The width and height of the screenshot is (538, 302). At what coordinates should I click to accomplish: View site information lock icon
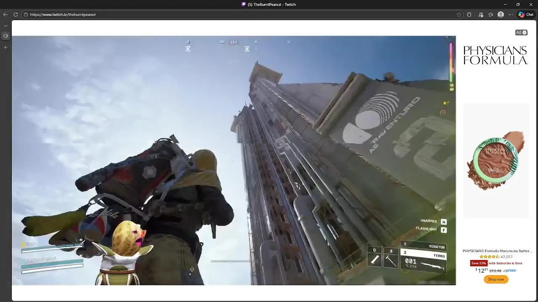pyautogui.click(x=26, y=14)
